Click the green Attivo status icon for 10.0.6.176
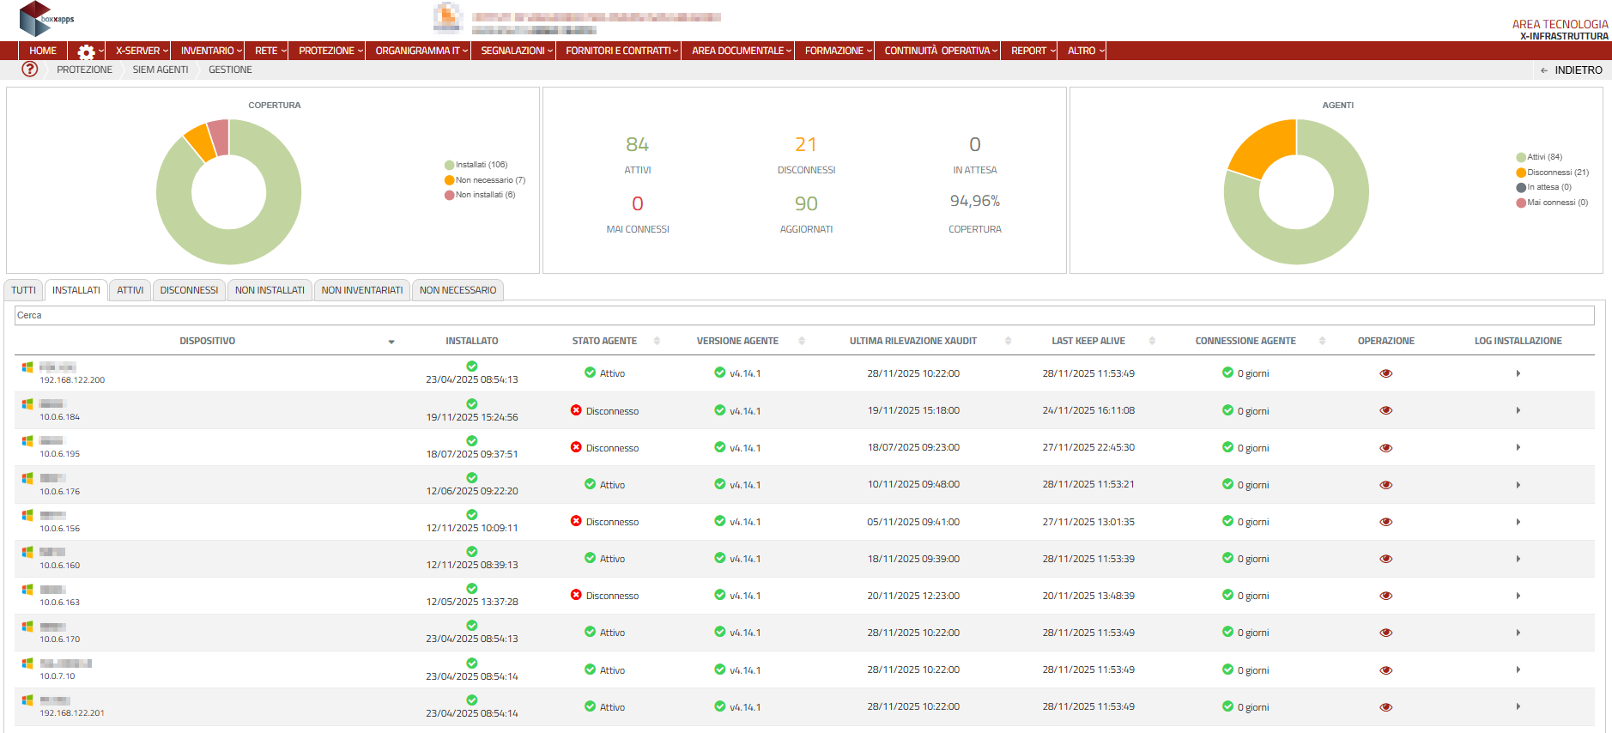The height and width of the screenshot is (733, 1612). [x=590, y=484]
